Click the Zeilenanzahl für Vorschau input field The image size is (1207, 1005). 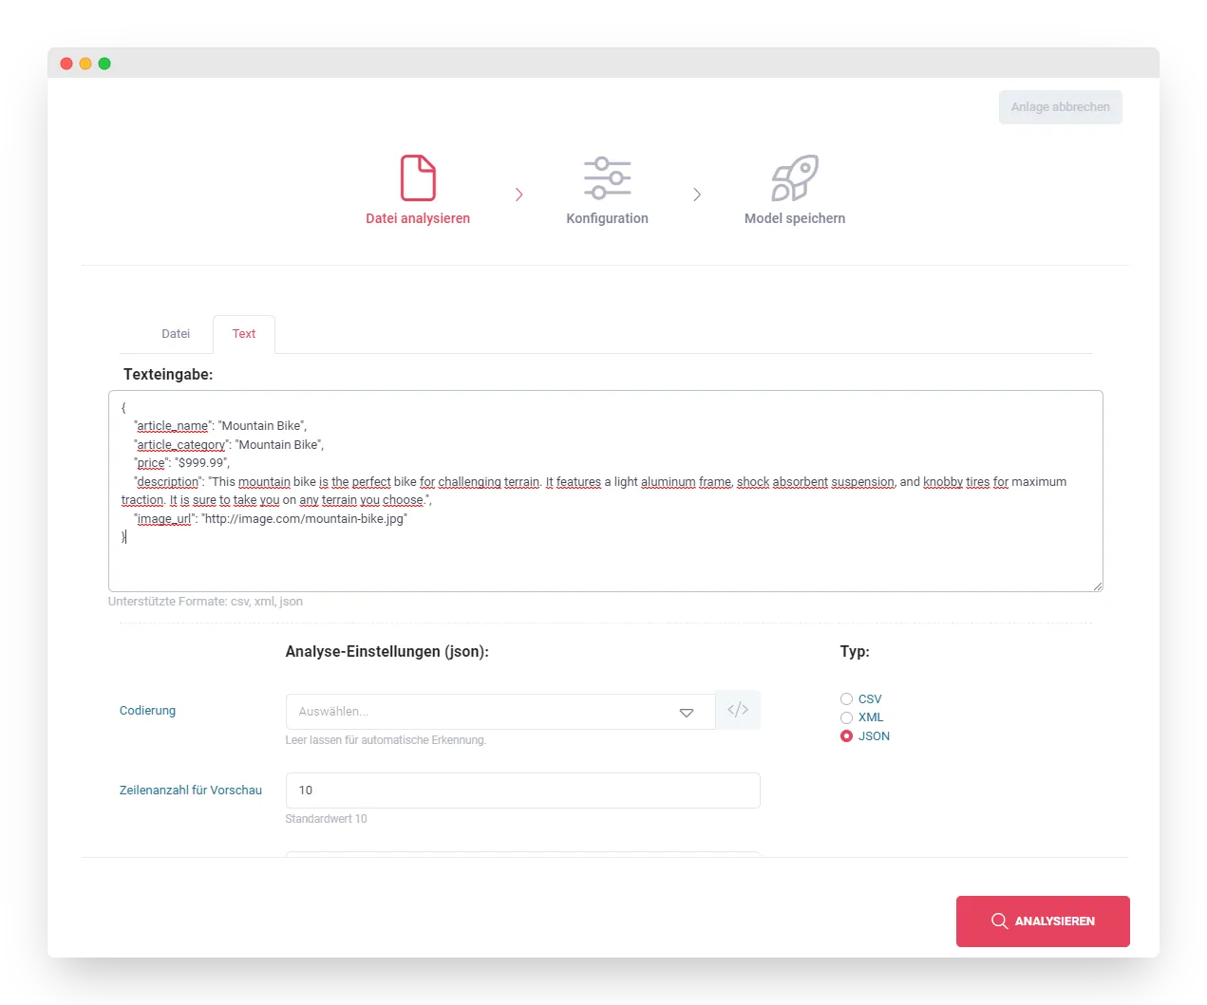tap(522, 791)
